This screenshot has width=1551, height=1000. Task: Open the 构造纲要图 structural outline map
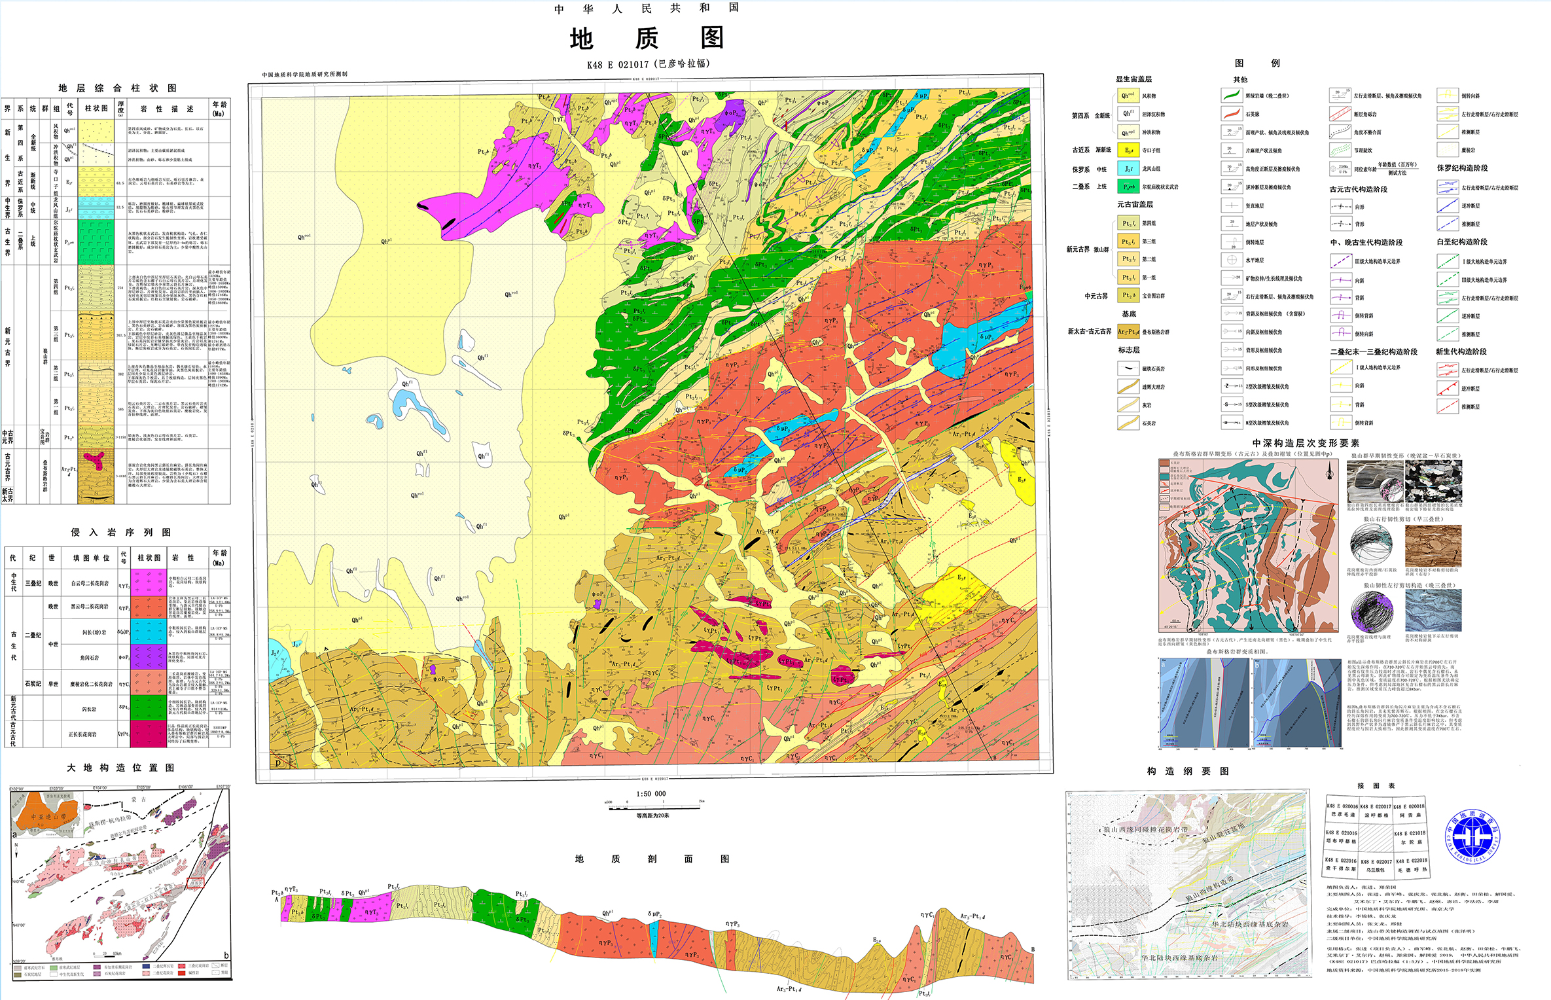tap(1188, 884)
